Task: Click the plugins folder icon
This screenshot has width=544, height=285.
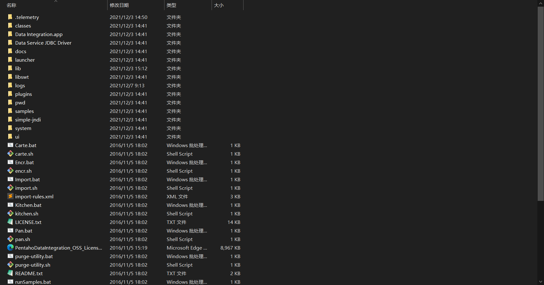Action: (10, 94)
